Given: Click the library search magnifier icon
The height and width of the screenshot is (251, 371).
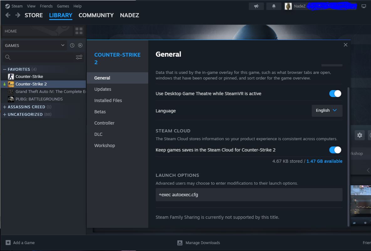Looking at the screenshot, I should point(8,57).
